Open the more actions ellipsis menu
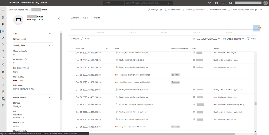Screen dimensions: 269x135 (261, 10)
